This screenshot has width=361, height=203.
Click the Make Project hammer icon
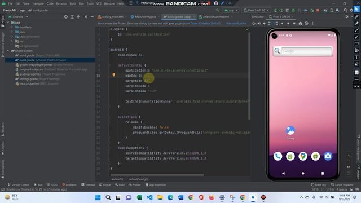click(217, 10)
